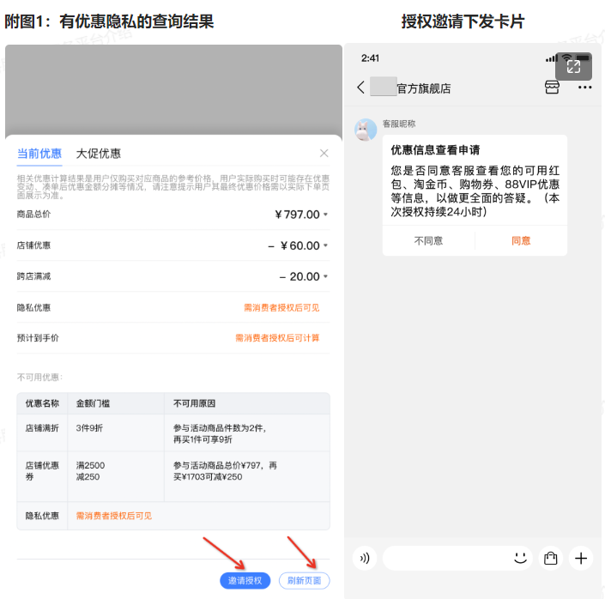Viewport: 605px width, 599px height.
Task: Open the emoji smiley picker
Action: (521, 558)
